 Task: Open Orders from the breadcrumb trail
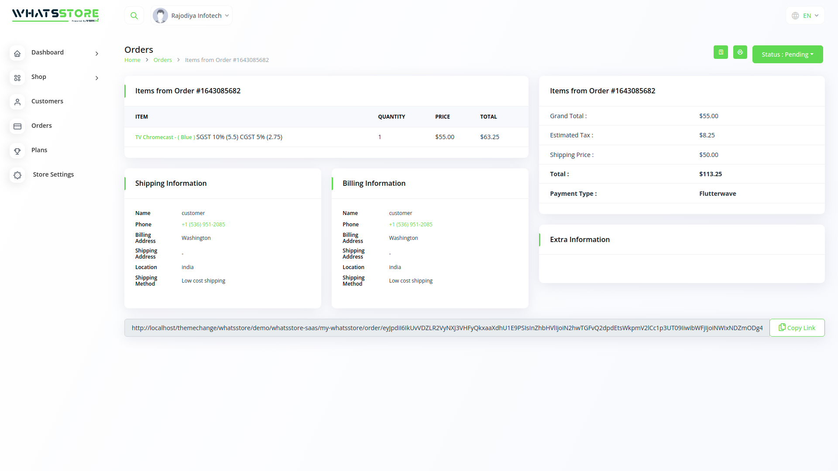tap(162, 60)
